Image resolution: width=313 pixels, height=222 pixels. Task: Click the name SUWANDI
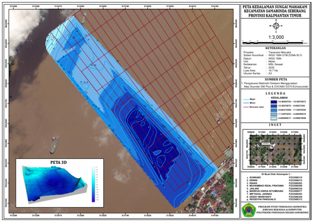click(x=255, y=178)
